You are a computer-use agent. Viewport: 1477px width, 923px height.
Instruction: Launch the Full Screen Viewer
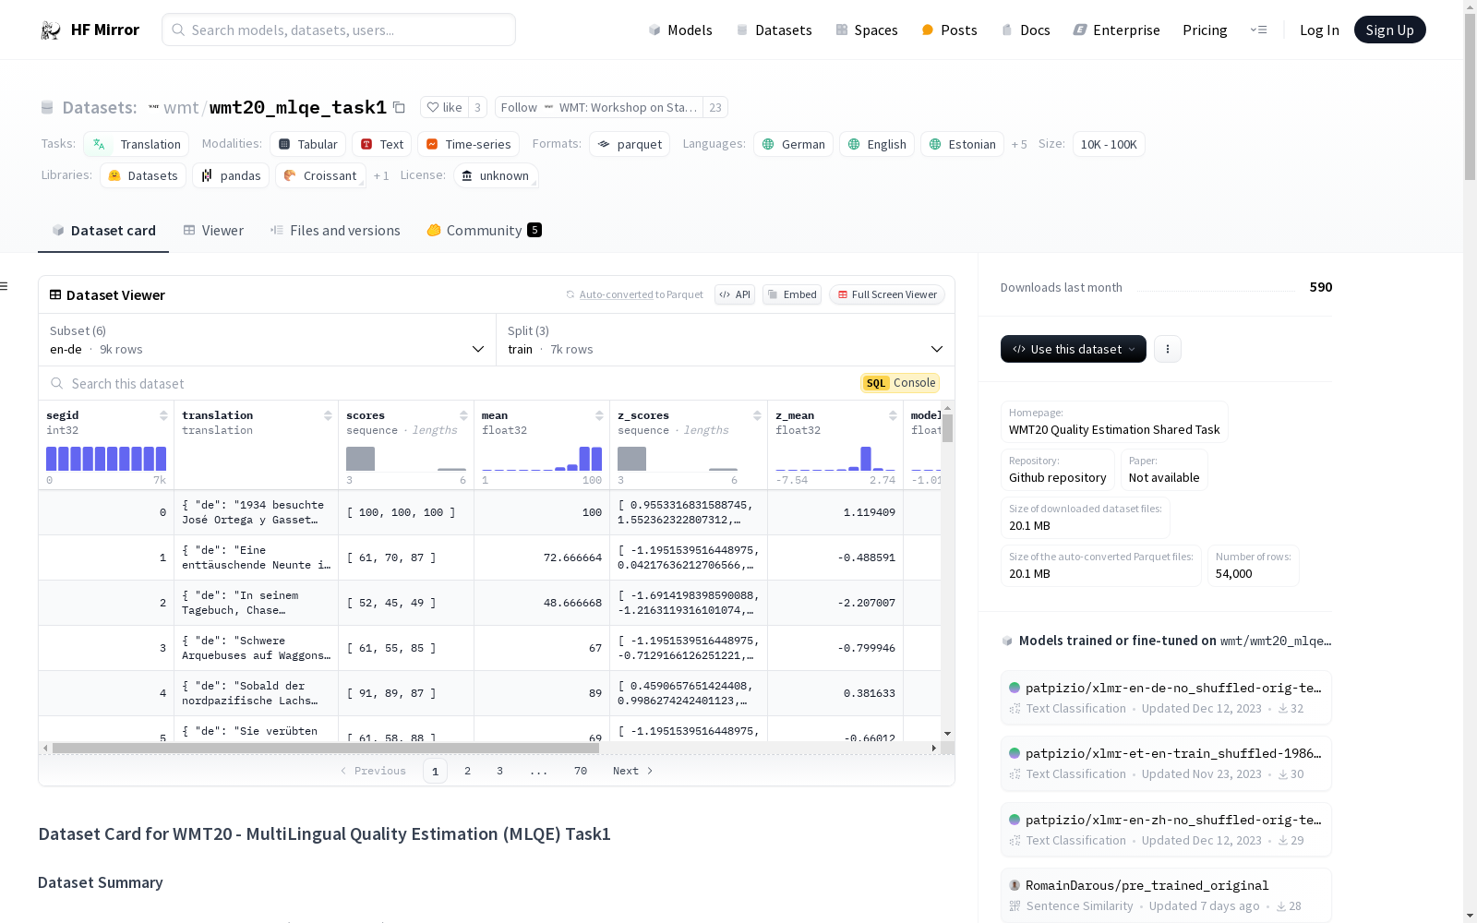coord(887,294)
